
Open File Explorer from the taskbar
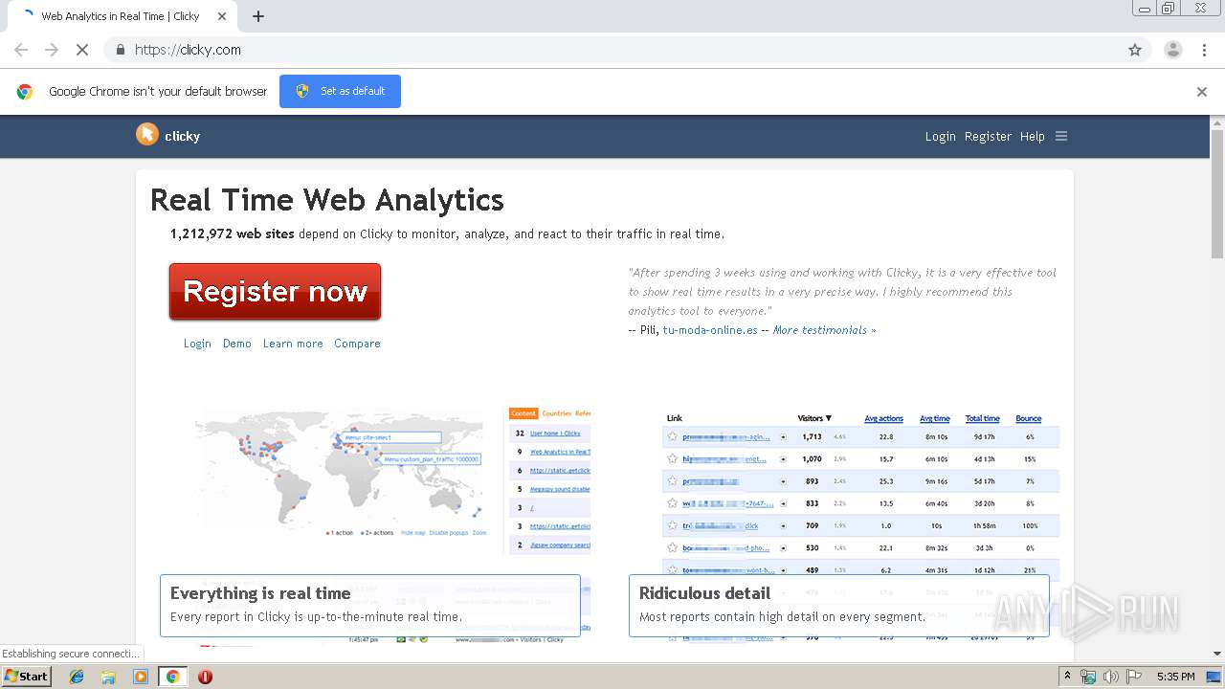pyautogui.click(x=108, y=677)
